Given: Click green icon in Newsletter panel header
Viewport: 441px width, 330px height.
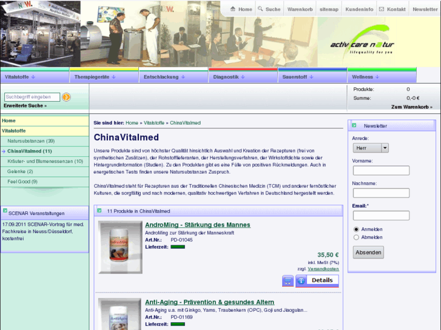Looking at the screenshot, I should [x=354, y=125].
